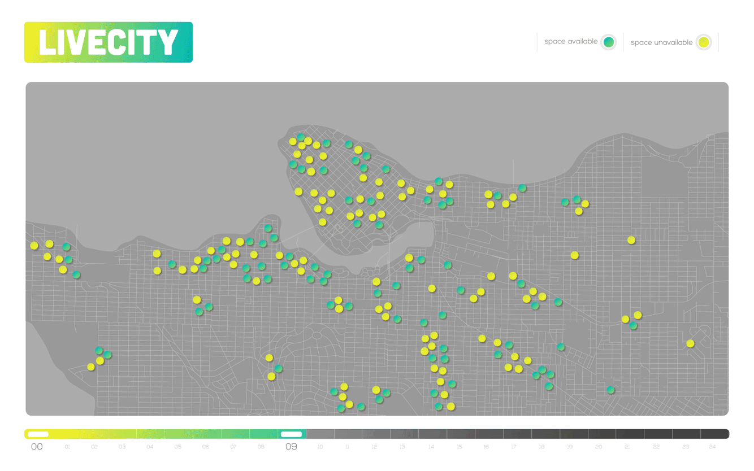Click the LIVECITY logo

(109, 42)
